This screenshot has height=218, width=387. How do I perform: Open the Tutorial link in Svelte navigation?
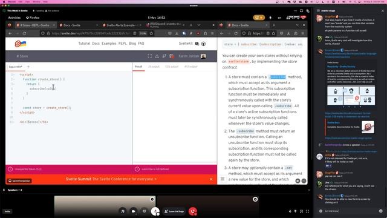pos(84,44)
